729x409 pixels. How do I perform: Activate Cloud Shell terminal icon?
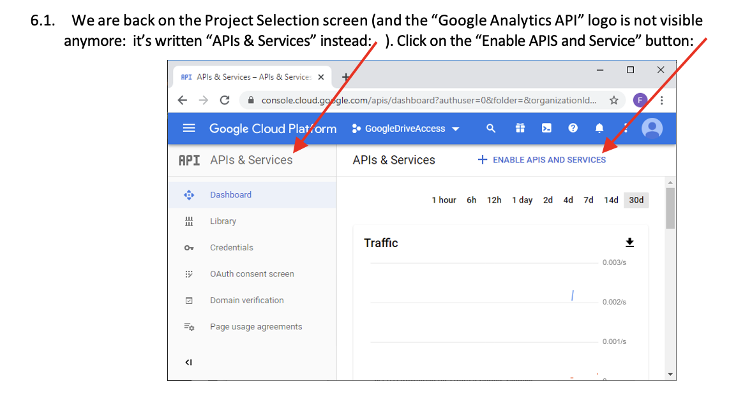coord(546,128)
